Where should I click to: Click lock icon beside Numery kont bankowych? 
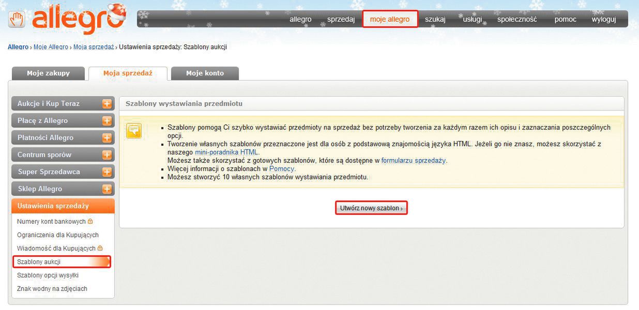[90, 221]
